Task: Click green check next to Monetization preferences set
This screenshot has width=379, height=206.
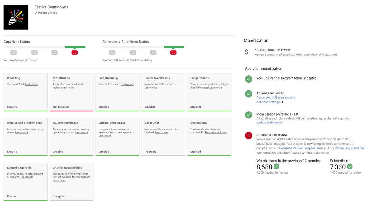Action: tap(249, 115)
